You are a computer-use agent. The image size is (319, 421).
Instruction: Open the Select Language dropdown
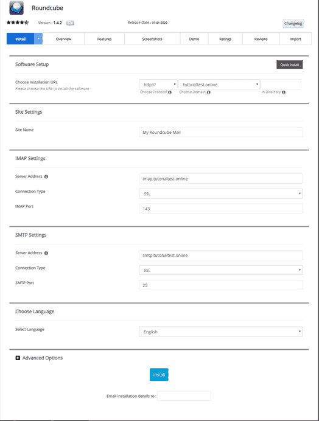click(x=220, y=332)
